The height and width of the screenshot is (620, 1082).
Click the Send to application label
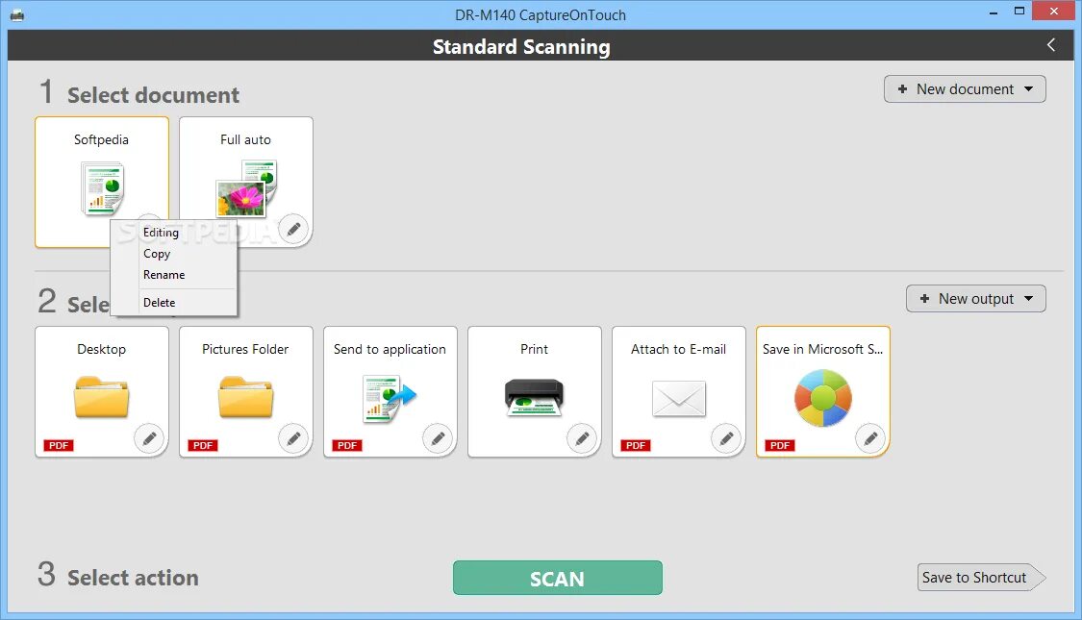point(390,349)
